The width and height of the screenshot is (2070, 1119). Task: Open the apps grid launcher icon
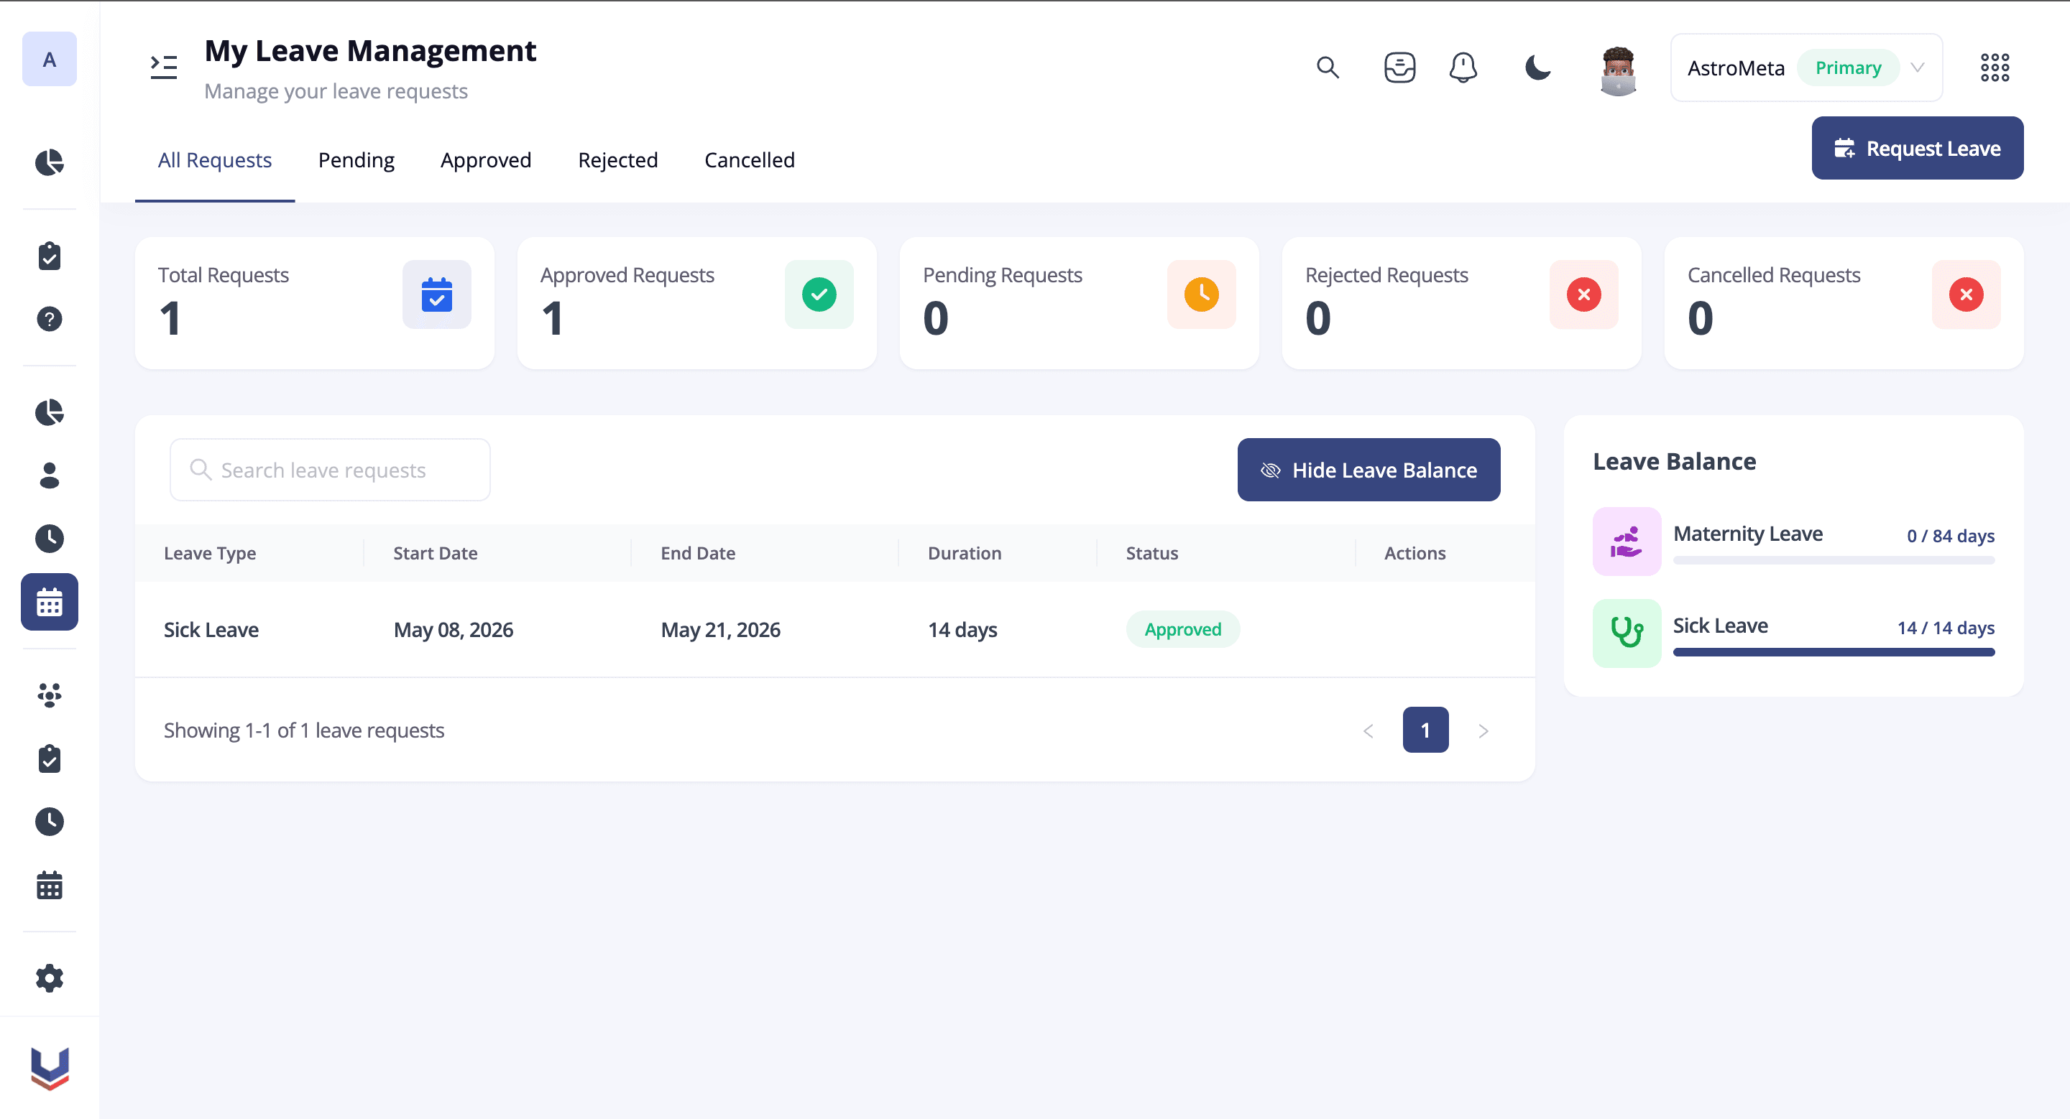coord(1995,68)
